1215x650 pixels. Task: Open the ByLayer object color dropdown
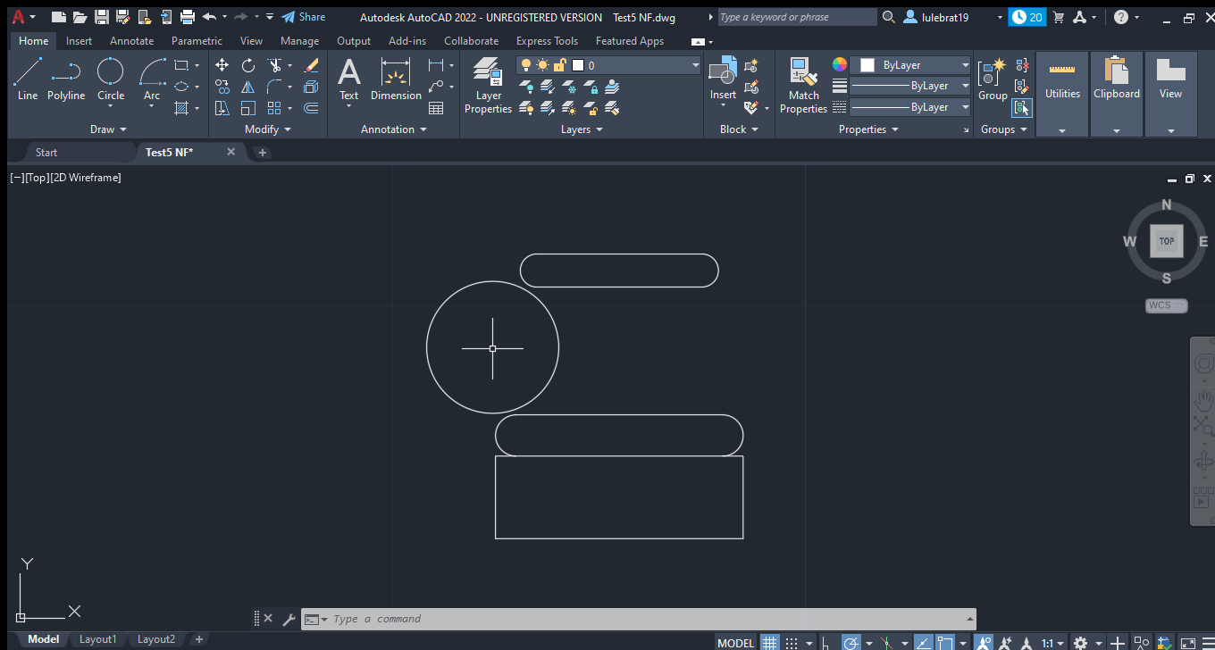965,64
